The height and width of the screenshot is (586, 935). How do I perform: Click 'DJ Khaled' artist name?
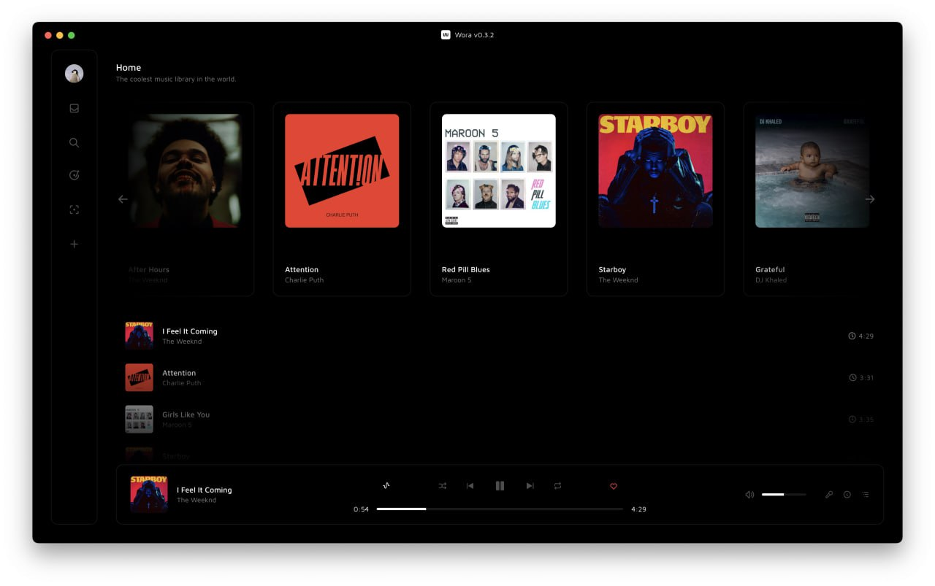click(771, 280)
